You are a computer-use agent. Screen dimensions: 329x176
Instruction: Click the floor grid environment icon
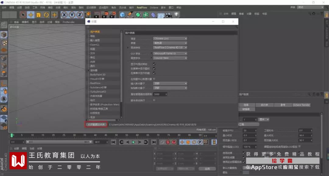[161, 15]
